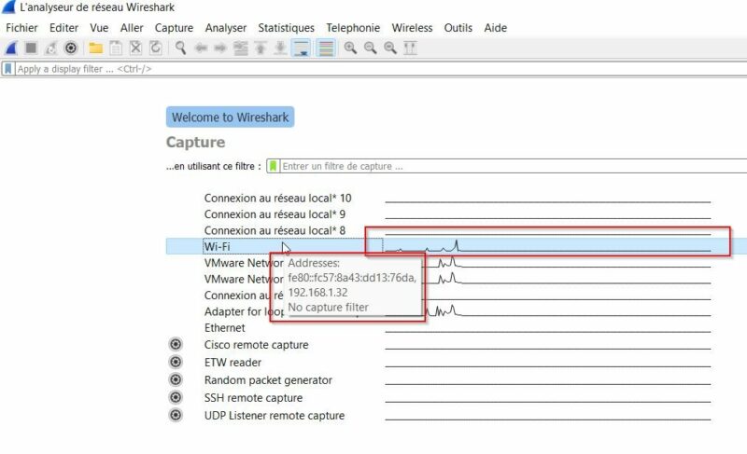This screenshot has width=747, height=454.
Task: Open a capture file folder icon
Action: click(x=96, y=48)
